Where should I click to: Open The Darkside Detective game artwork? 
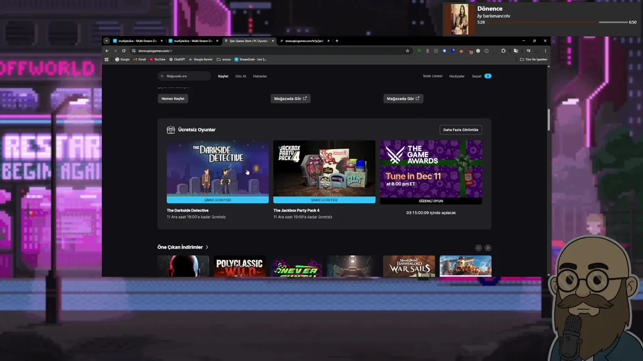(218, 168)
